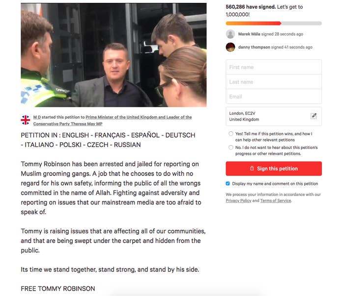Image resolution: width=344 pixels, height=296 pixels.
Task: Click Marek Mála's gray avatar icon
Action: [230, 34]
